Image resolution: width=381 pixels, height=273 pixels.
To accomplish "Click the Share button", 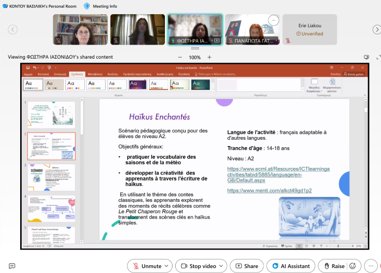I will click(x=246, y=266).
